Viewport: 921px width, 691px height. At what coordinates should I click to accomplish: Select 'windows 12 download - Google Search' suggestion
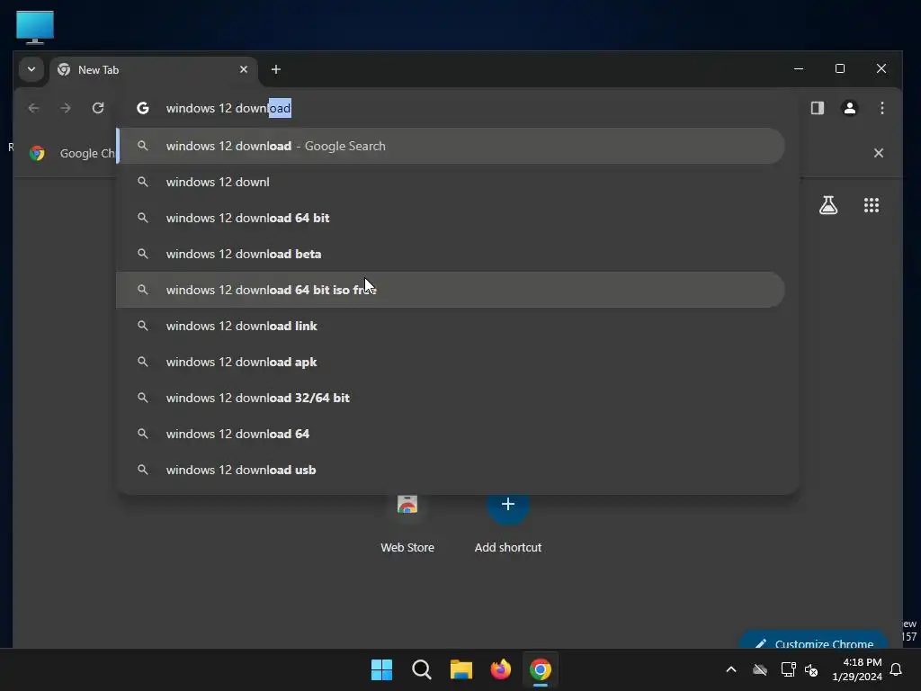point(451,146)
